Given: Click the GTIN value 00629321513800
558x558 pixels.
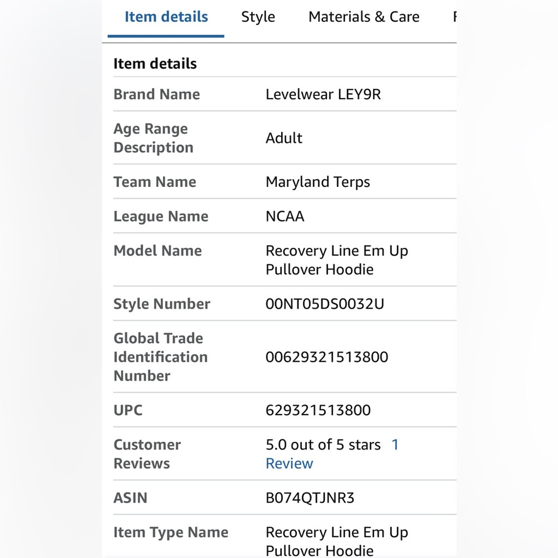Looking at the screenshot, I should [x=326, y=357].
